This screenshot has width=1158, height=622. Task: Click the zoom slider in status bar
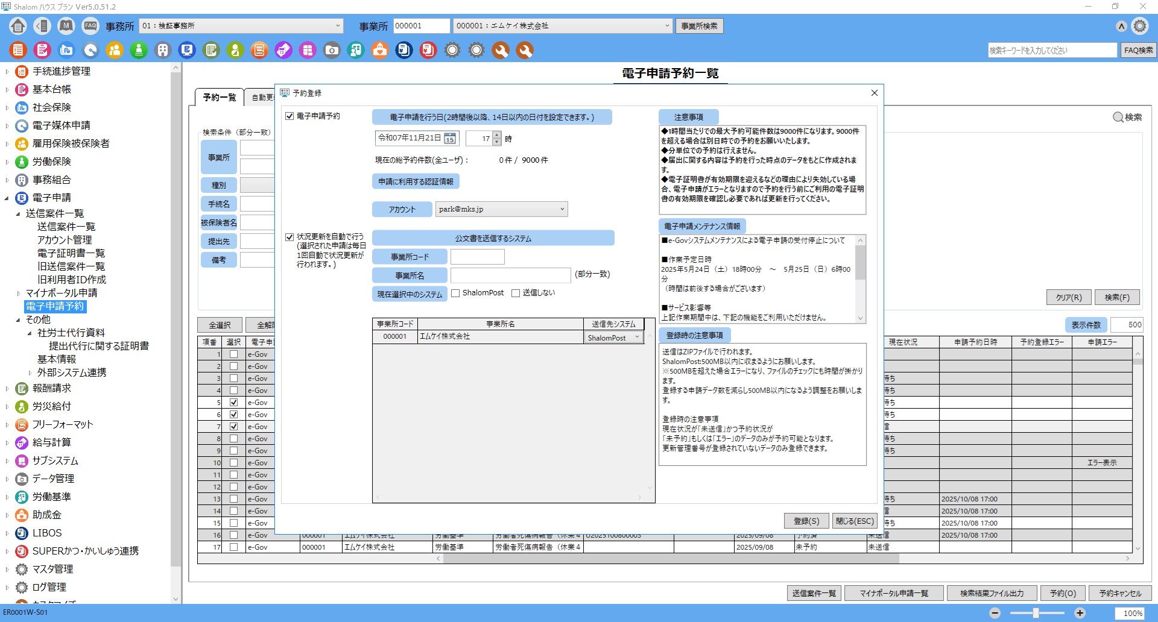[1036, 613]
